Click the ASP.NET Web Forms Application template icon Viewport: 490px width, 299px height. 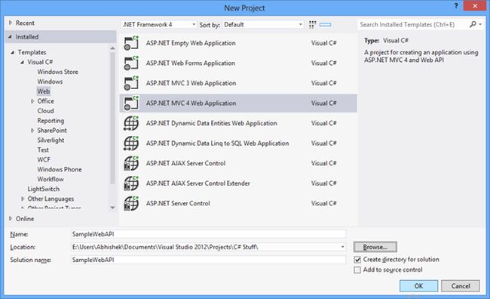tap(131, 63)
